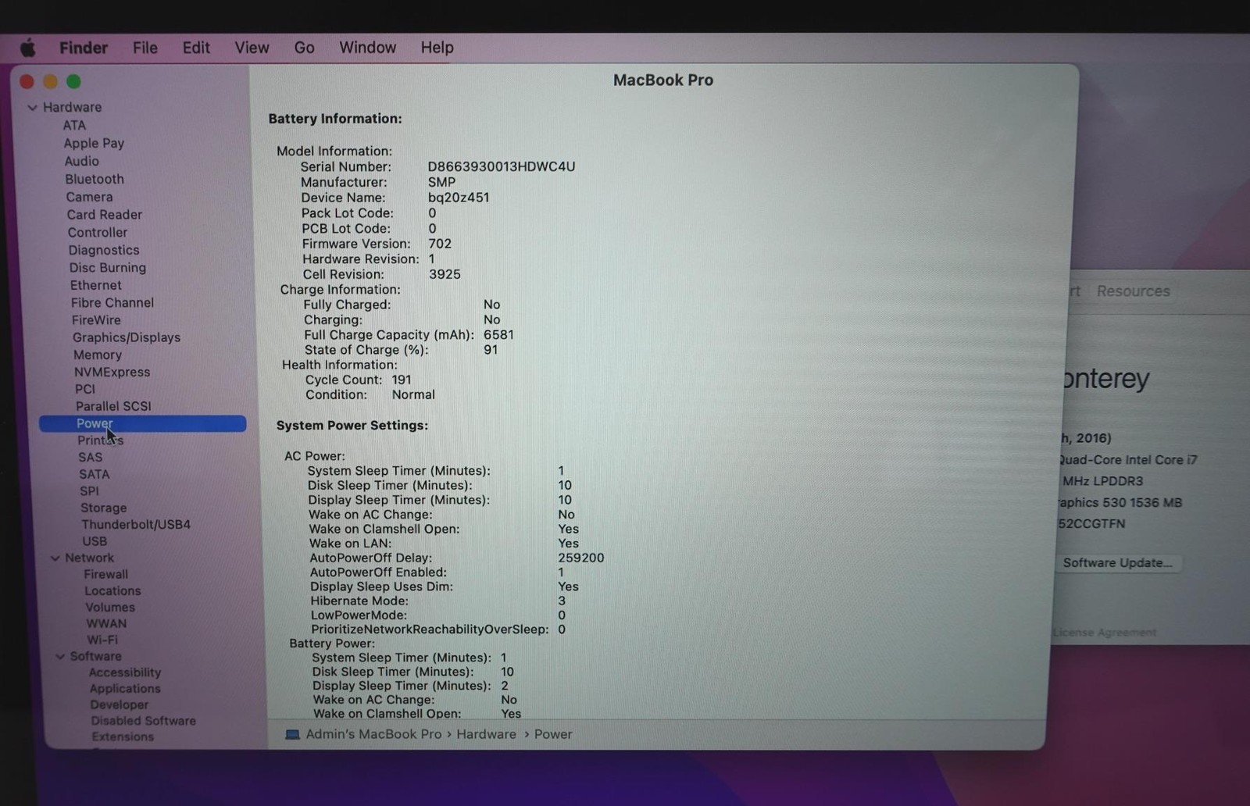Select SATA in the sidebar
Image resolution: width=1250 pixels, height=806 pixels.
coord(94,475)
